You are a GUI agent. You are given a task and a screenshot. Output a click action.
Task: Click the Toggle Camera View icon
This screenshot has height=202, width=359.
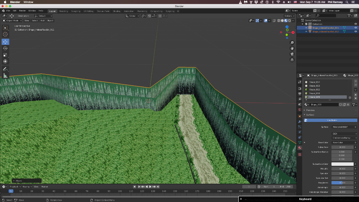click(x=292, y=54)
